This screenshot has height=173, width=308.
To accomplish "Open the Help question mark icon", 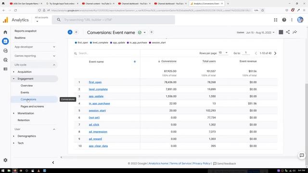I will (x=284, y=20).
